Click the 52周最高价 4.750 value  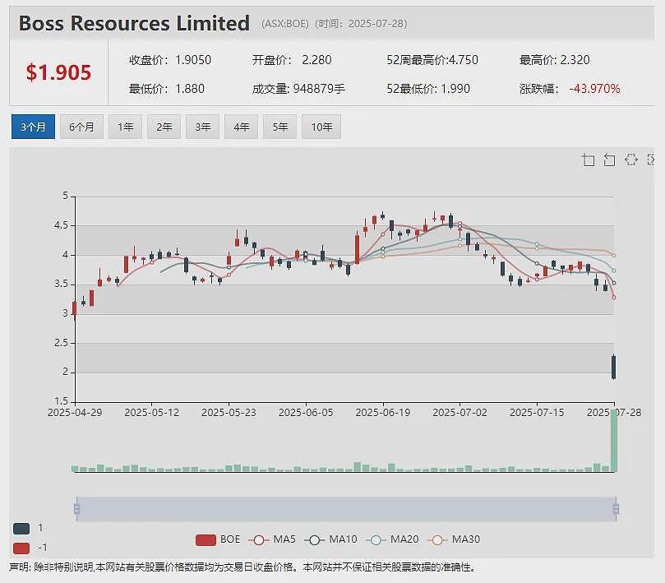464,60
